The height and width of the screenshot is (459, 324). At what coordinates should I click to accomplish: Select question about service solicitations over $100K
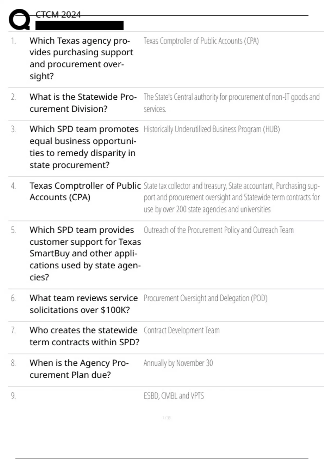click(83, 304)
